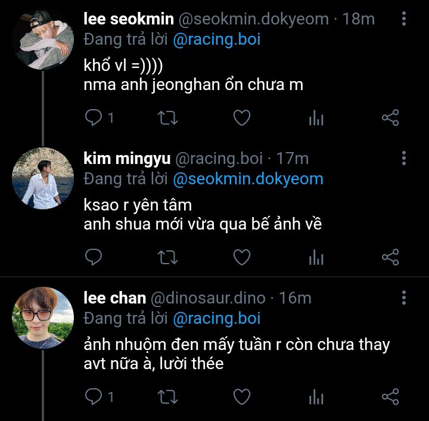Reply to kim mingyu's tweet
Image resolution: width=429 pixels, height=421 pixels.
[94, 257]
